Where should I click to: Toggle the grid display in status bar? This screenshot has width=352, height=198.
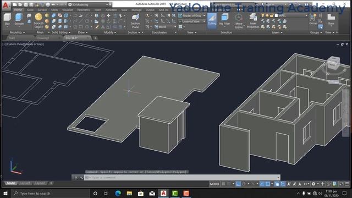pyautogui.click(x=223, y=184)
